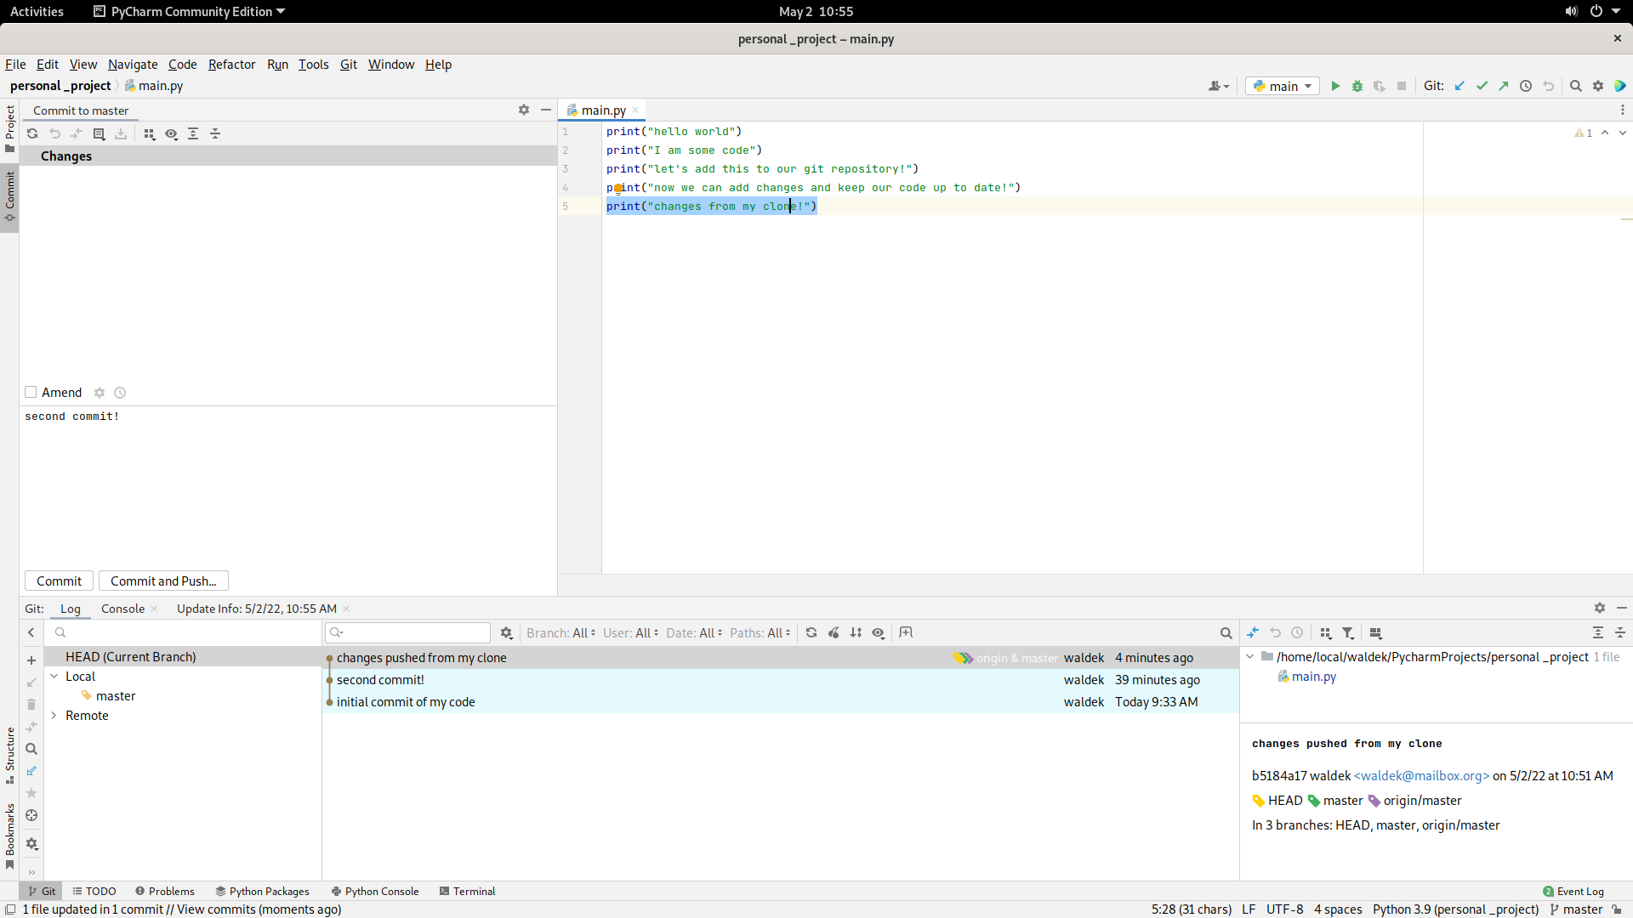Image resolution: width=1633 pixels, height=918 pixels.
Task: Expand all in Commit toolbar
Action: (193, 133)
